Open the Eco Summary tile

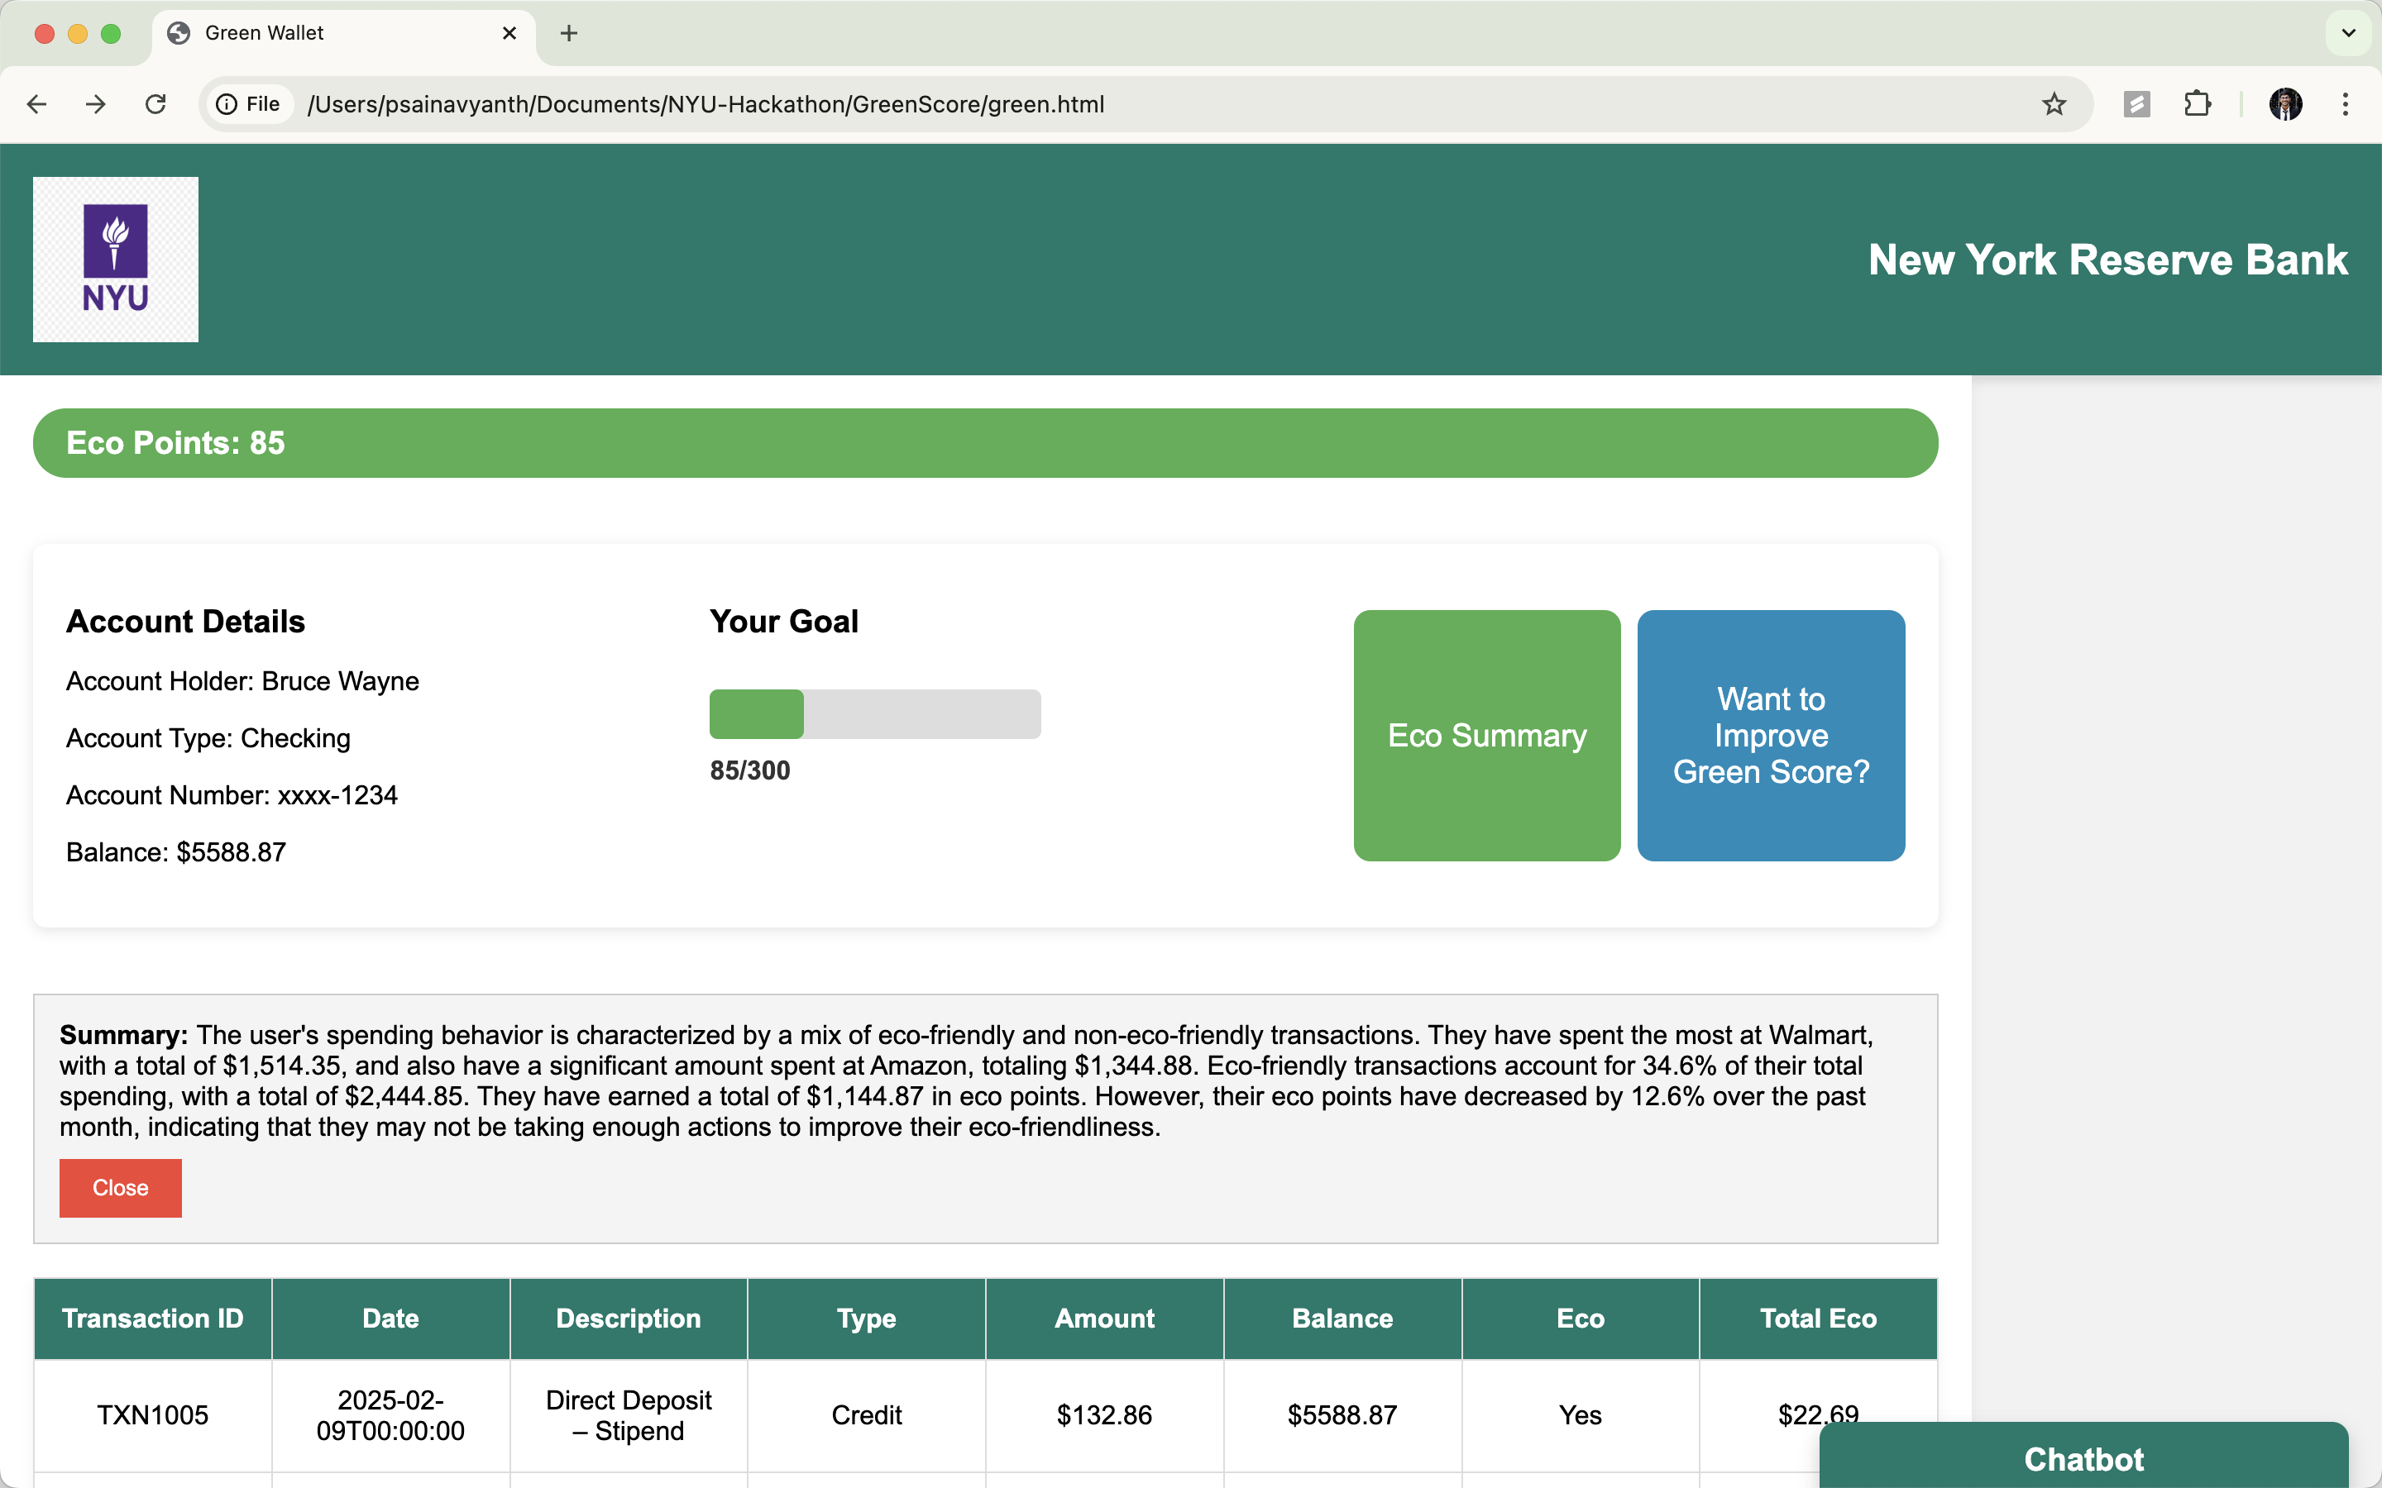click(x=1486, y=735)
